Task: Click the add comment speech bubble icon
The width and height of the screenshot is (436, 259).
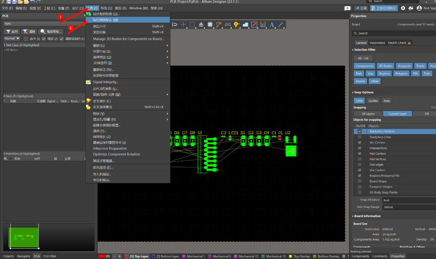Action: click(347, 9)
